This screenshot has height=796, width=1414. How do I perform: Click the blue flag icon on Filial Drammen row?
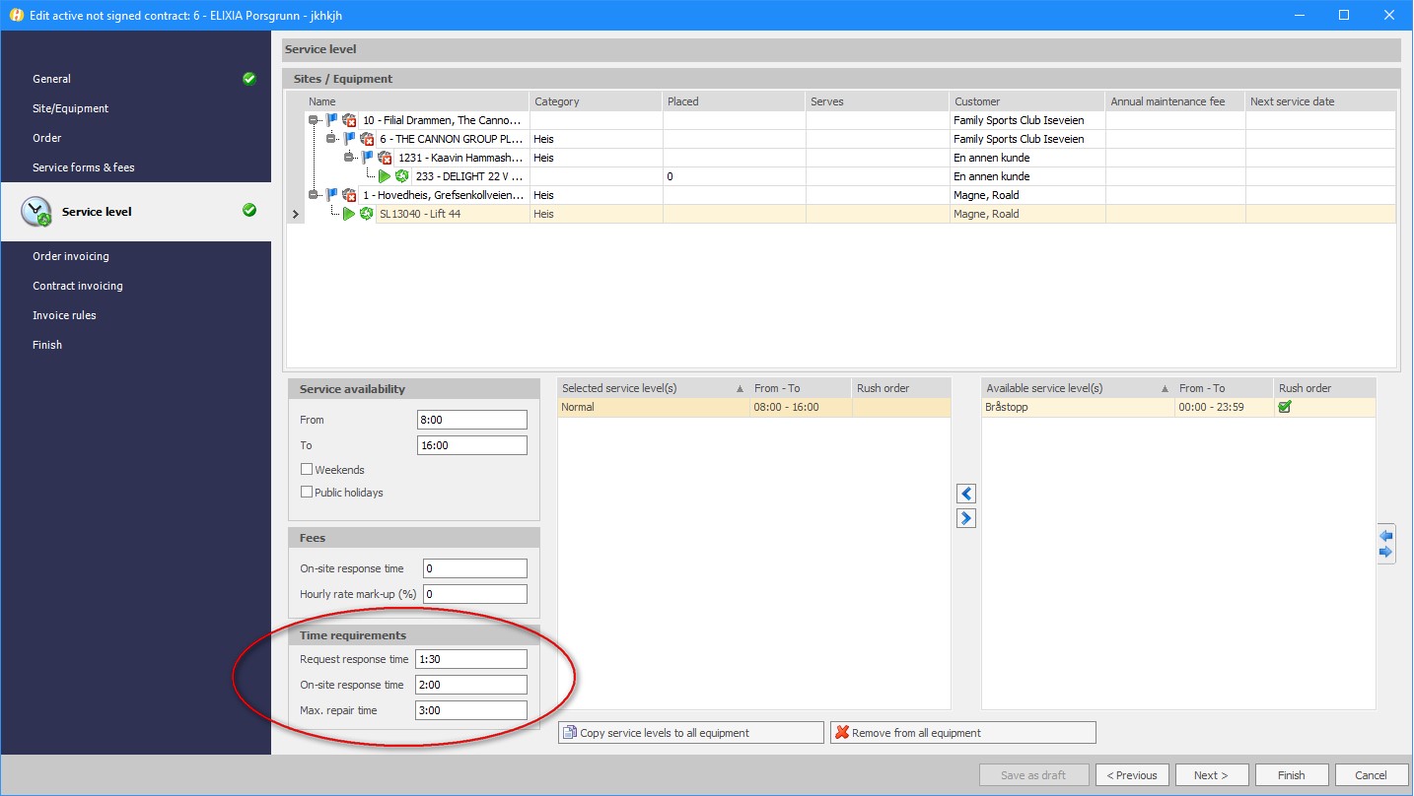pyautogui.click(x=331, y=120)
